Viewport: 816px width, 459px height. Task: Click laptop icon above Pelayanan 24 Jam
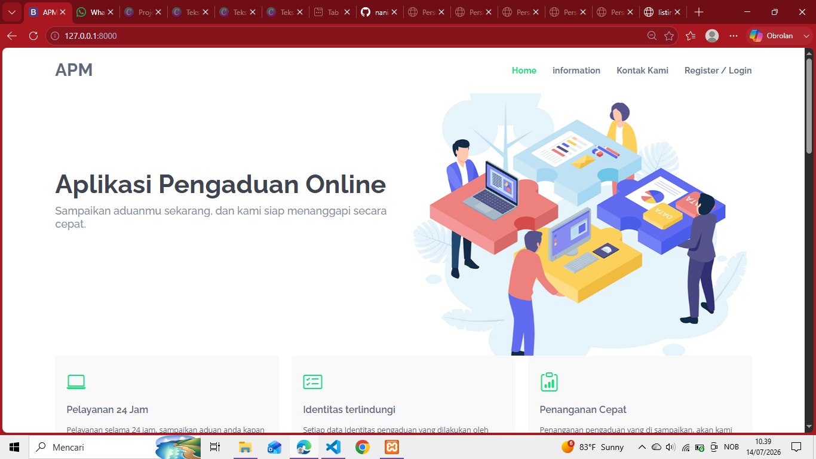76,381
